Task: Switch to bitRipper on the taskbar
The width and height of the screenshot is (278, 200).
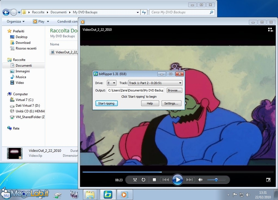Action: (108, 195)
